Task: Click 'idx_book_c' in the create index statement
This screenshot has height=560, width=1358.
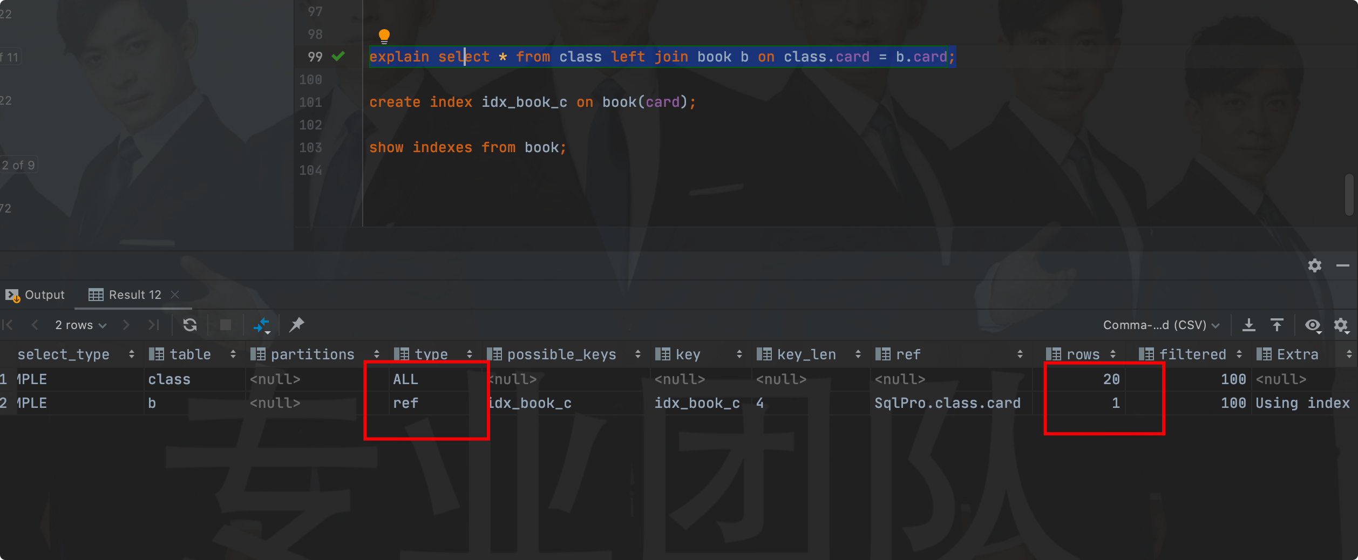Action: point(525,102)
